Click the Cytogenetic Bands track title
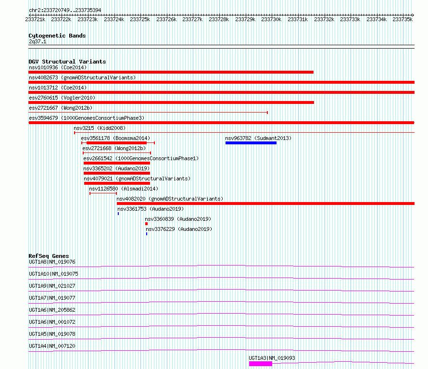This screenshot has height=369, width=428. coord(57,36)
